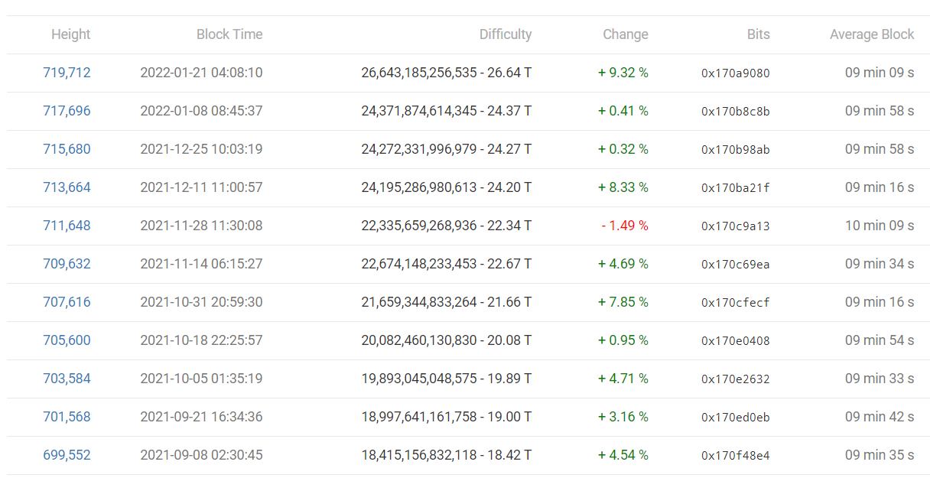Open block 719,712 details
The width and height of the screenshot is (930, 478).
click(67, 73)
